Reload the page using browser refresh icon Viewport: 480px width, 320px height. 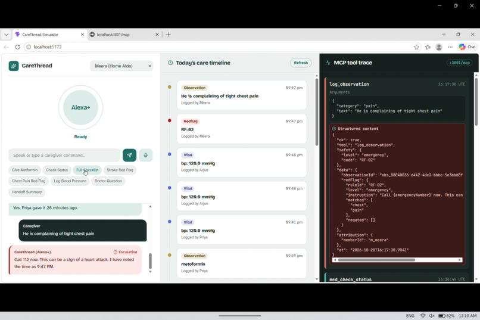(x=17, y=47)
